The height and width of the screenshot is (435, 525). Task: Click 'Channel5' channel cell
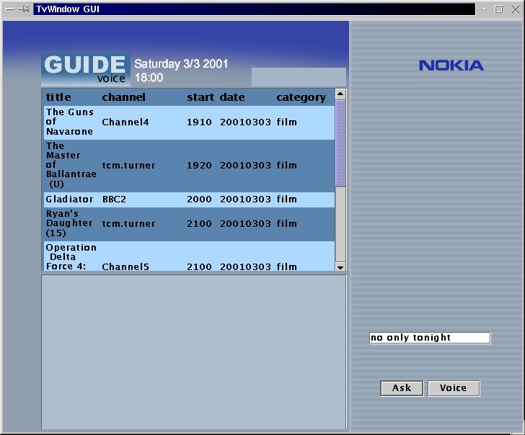(125, 266)
